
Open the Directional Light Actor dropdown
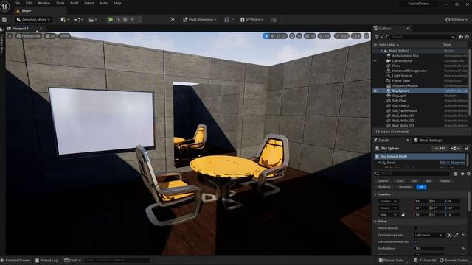tap(428, 235)
